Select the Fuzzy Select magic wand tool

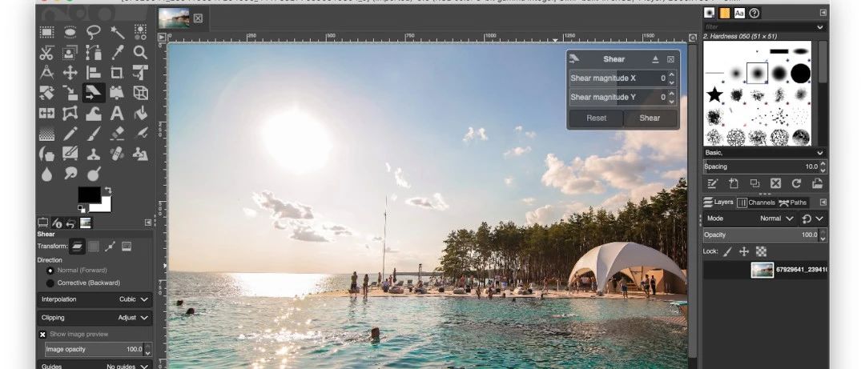click(117, 32)
